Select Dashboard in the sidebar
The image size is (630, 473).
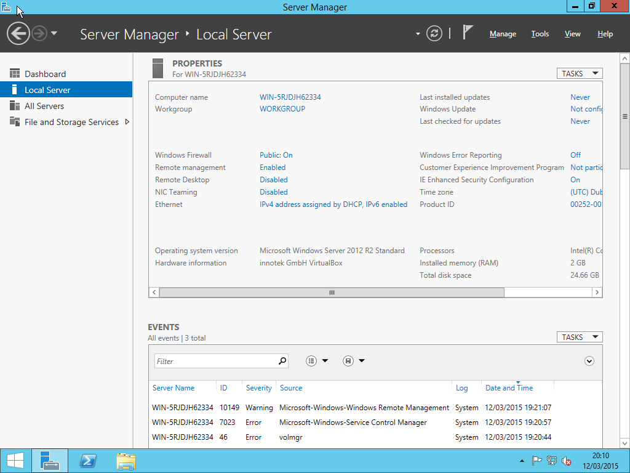coord(66,74)
